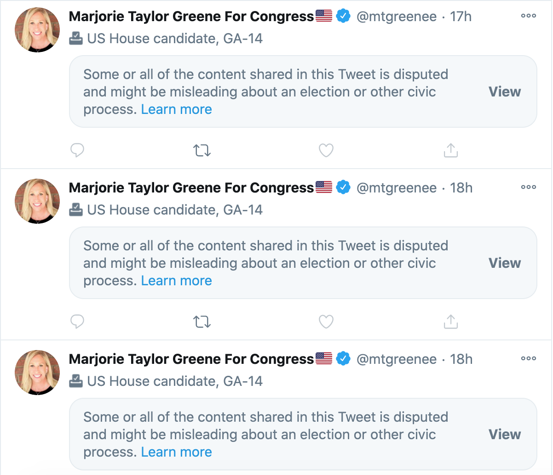This screenshot has height=475, width=553.
Task: Retweet the middle tweet
Action: (202, 322)
